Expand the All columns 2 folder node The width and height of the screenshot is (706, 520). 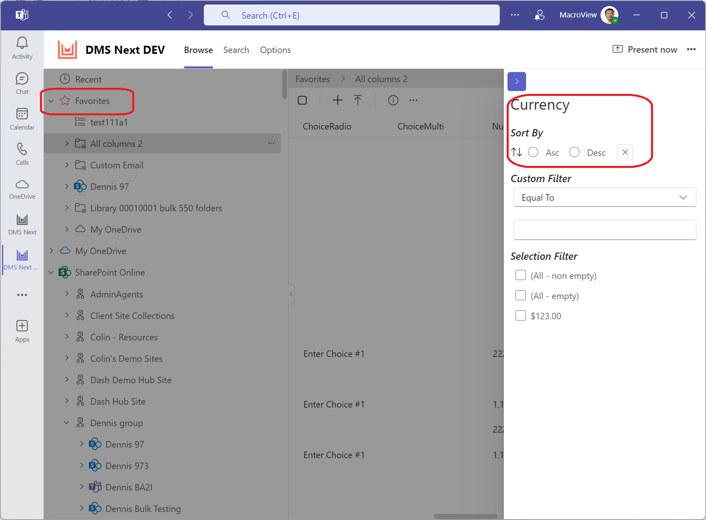click(x=67, y=143)
